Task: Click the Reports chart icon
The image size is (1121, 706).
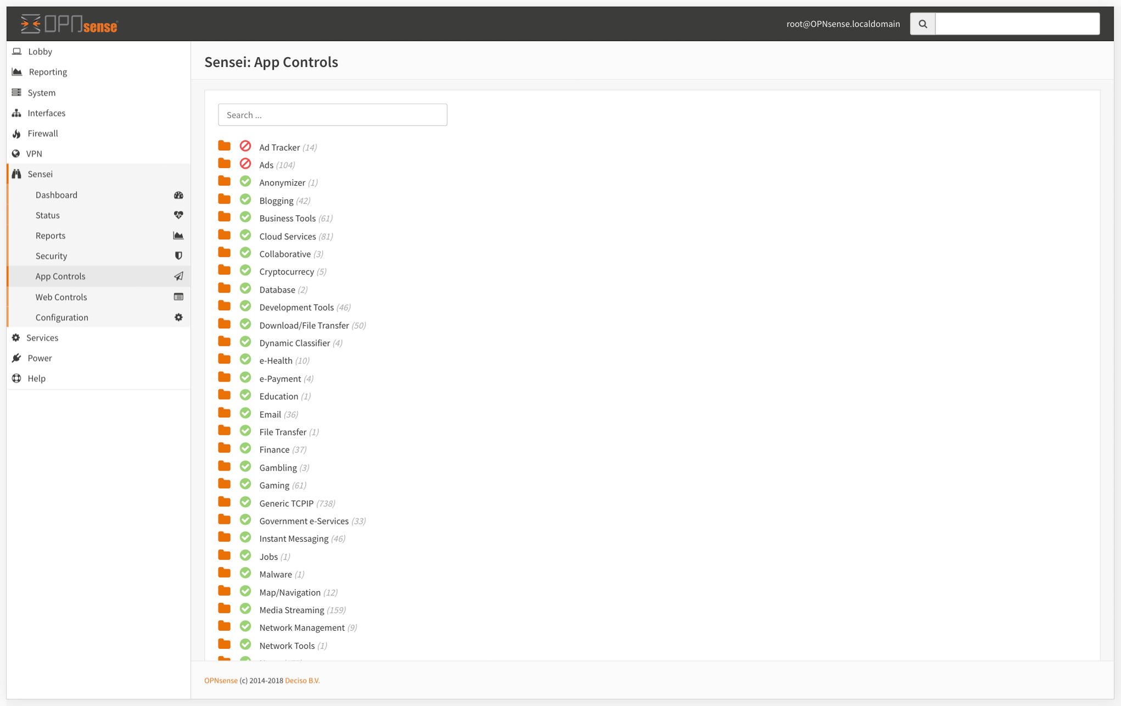Action: [178, 236]
